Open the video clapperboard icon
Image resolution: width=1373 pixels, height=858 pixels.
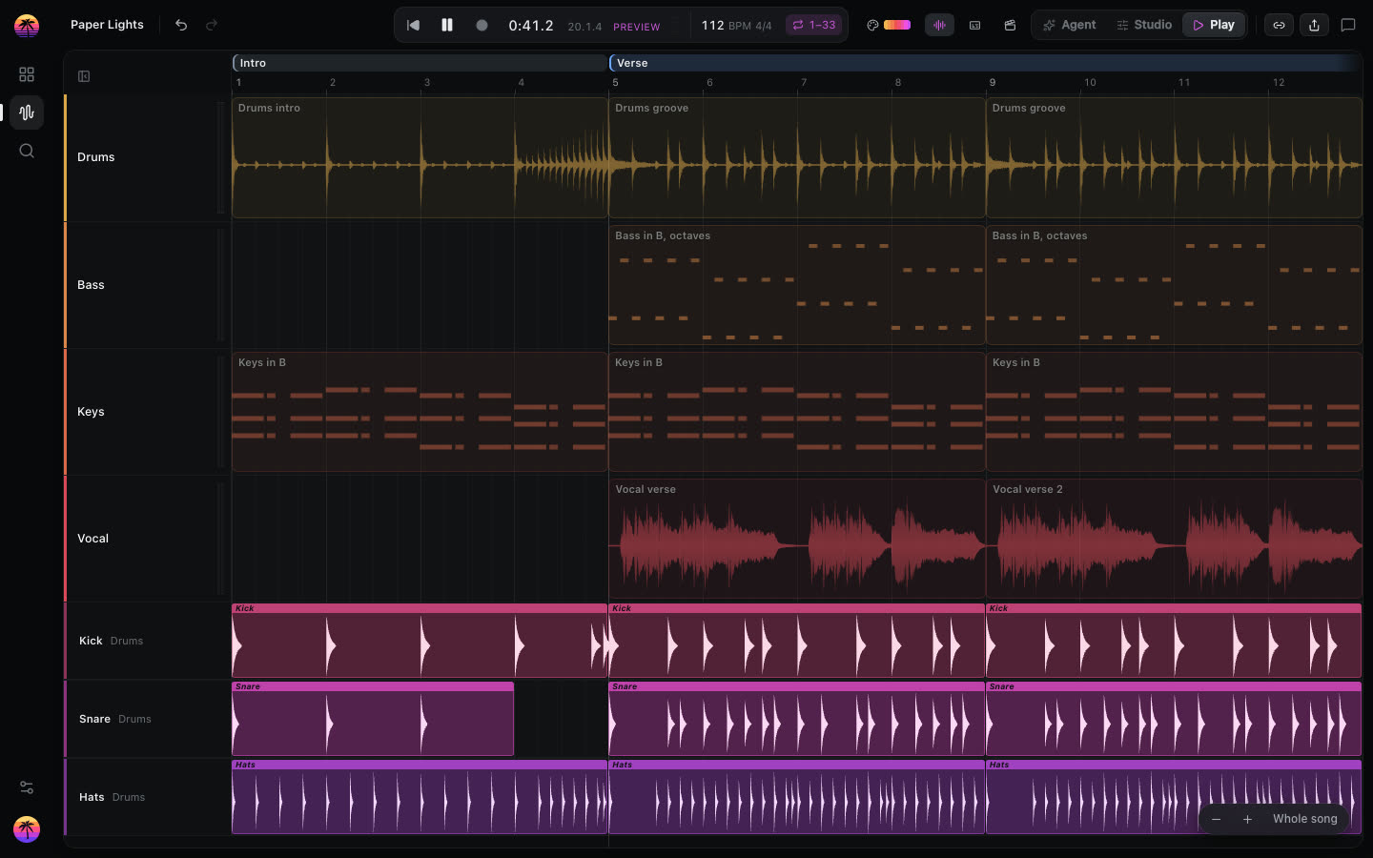(x=1010, y=25)
